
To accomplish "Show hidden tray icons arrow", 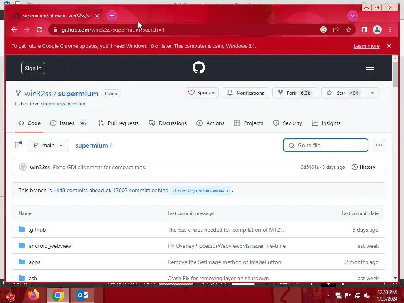I will 329,296.
